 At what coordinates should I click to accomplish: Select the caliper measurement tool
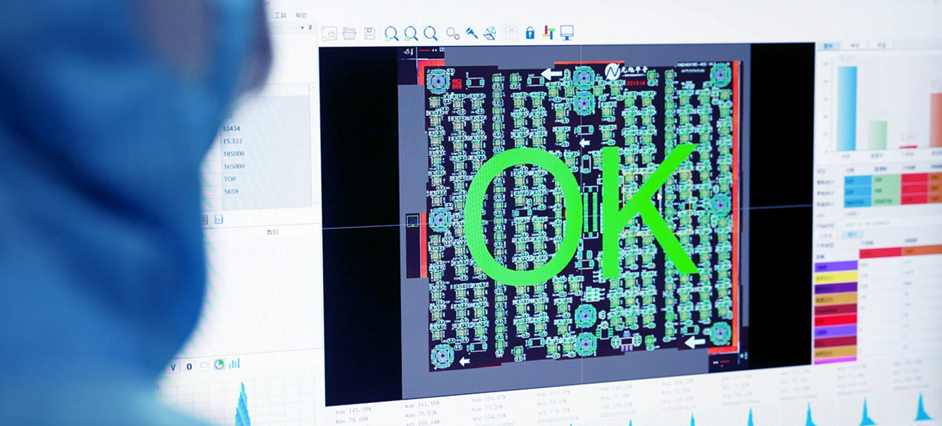[472, 32]
